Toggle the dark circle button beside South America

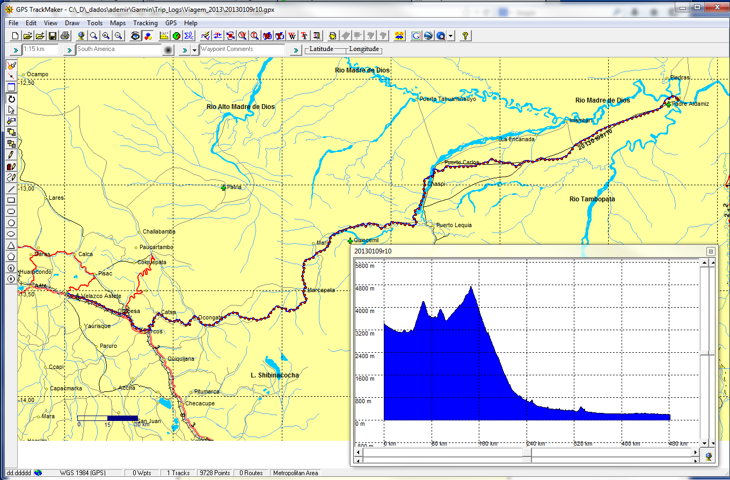point(169,50)
